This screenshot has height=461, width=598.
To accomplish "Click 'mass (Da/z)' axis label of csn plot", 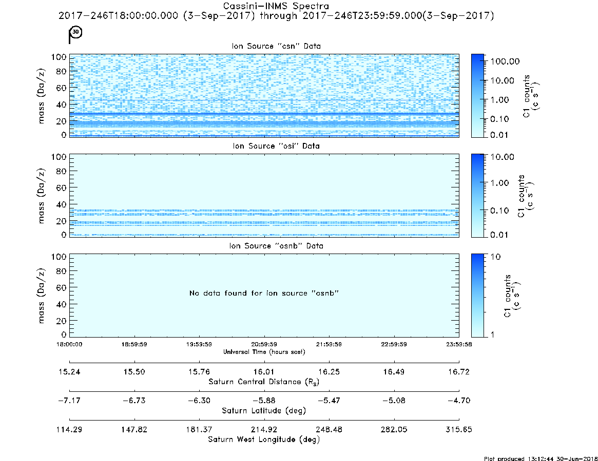I will click(41, 96).
